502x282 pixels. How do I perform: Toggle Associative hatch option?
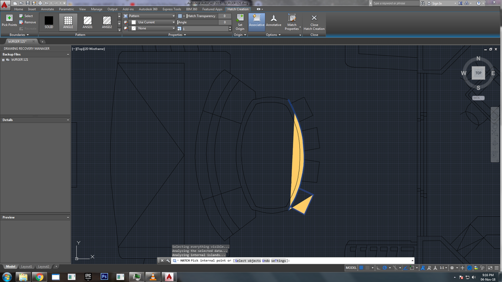point(256,22)
